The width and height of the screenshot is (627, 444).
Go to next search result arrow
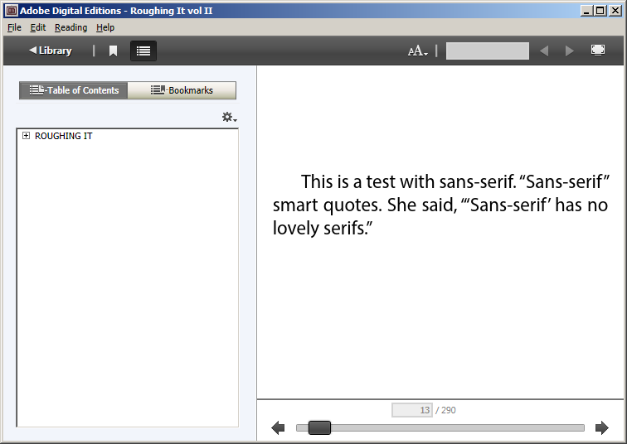click(570, 51)
